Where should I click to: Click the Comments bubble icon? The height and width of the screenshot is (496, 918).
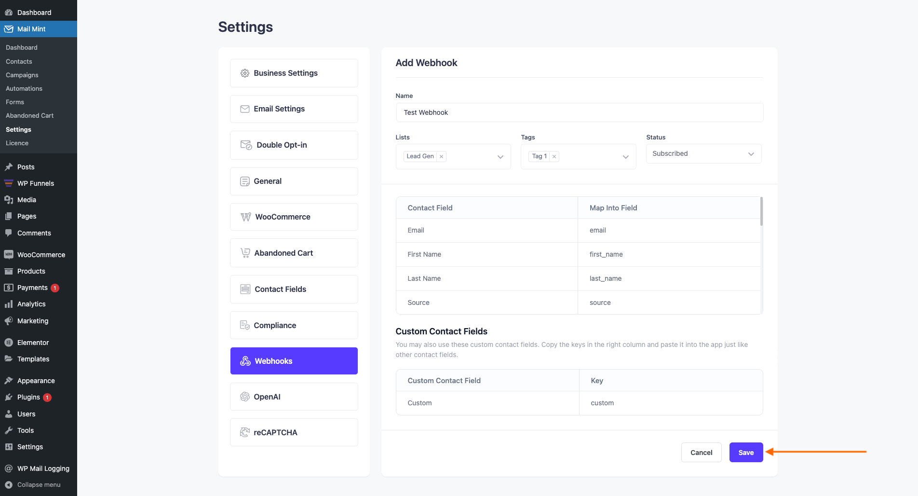pos(9,233)
